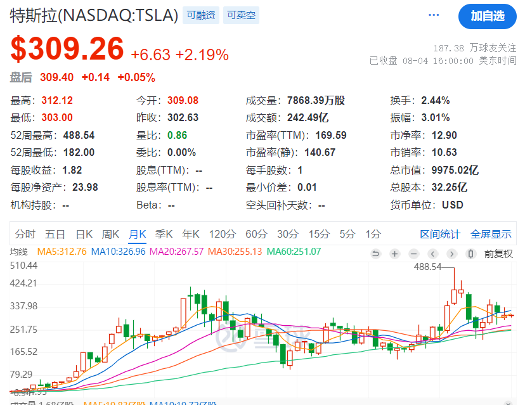Move chart right with the right chevron
This screenshot has width=525, height=405.
click(x=451, y=254)
